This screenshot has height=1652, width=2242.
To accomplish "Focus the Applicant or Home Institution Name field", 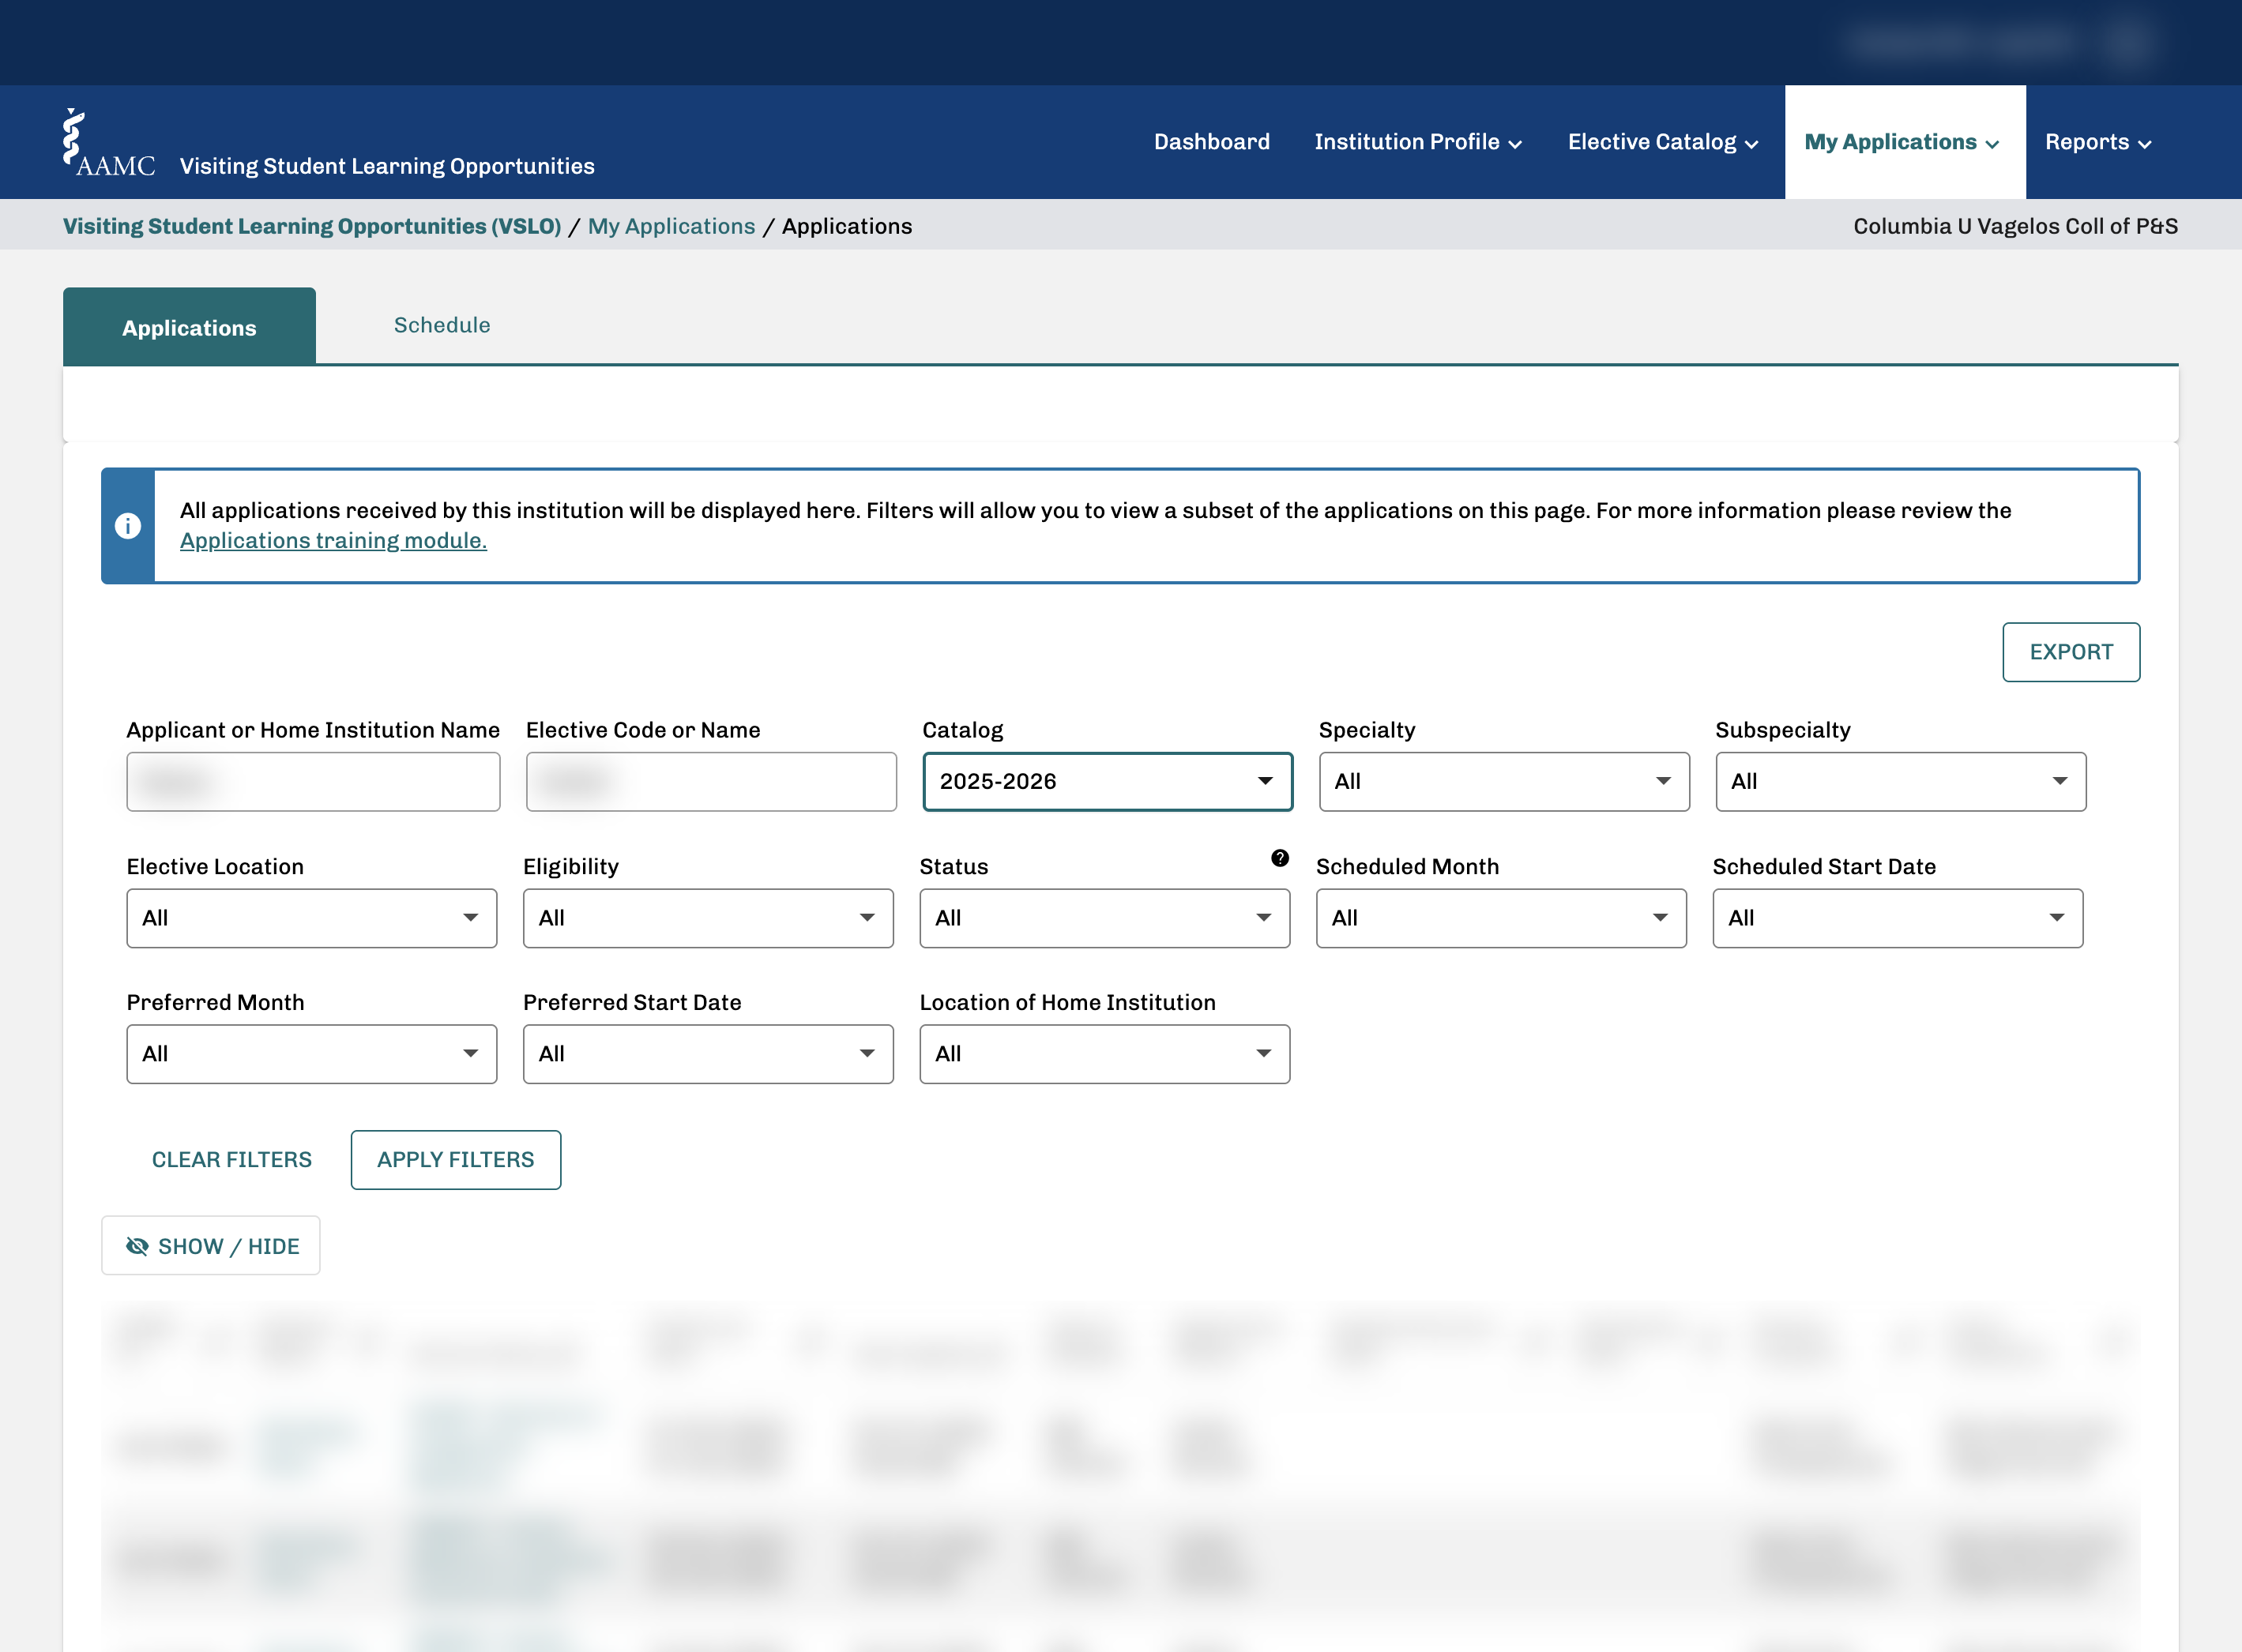I will click(x=313, y=782).
